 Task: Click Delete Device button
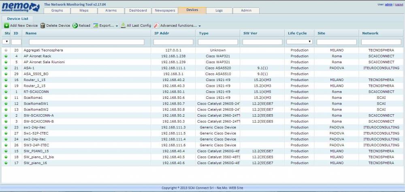(x=55, y=26)
